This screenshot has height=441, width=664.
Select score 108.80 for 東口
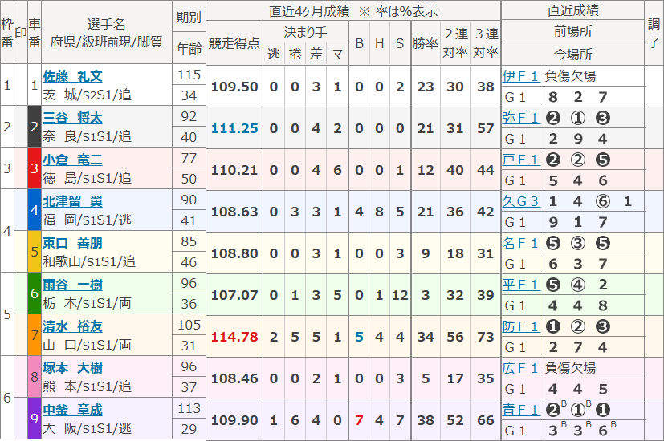[x=234, y=253]
